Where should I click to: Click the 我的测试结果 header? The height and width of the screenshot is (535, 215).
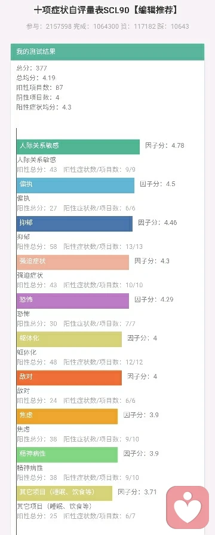pyautogui.click(x=107, y=52)
